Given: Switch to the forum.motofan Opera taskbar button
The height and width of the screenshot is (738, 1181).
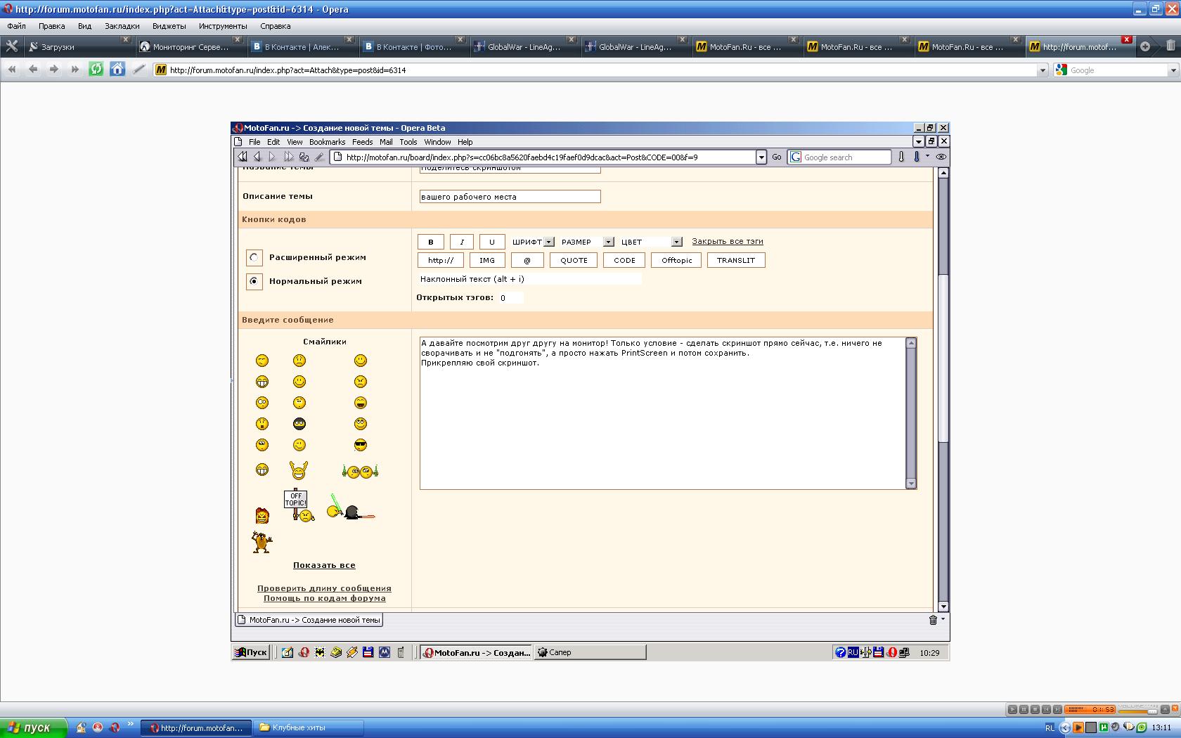Looking at the screenshot, I should 197,727.
